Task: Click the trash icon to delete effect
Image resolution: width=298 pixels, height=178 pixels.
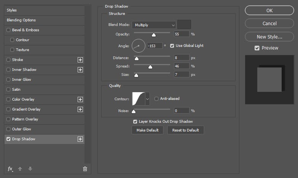Action: 85,169
